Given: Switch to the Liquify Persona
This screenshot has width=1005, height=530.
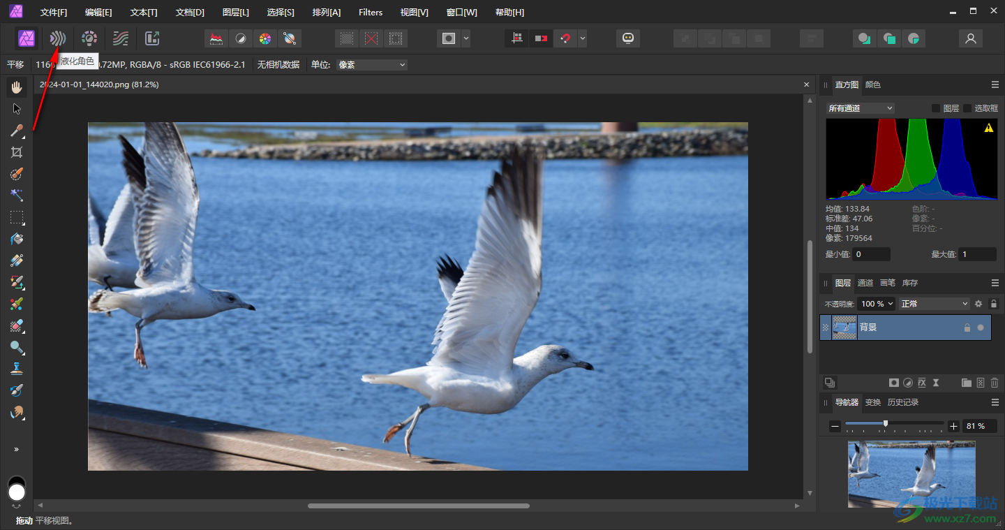Looking at the screenshot, I should pos(58,38).
